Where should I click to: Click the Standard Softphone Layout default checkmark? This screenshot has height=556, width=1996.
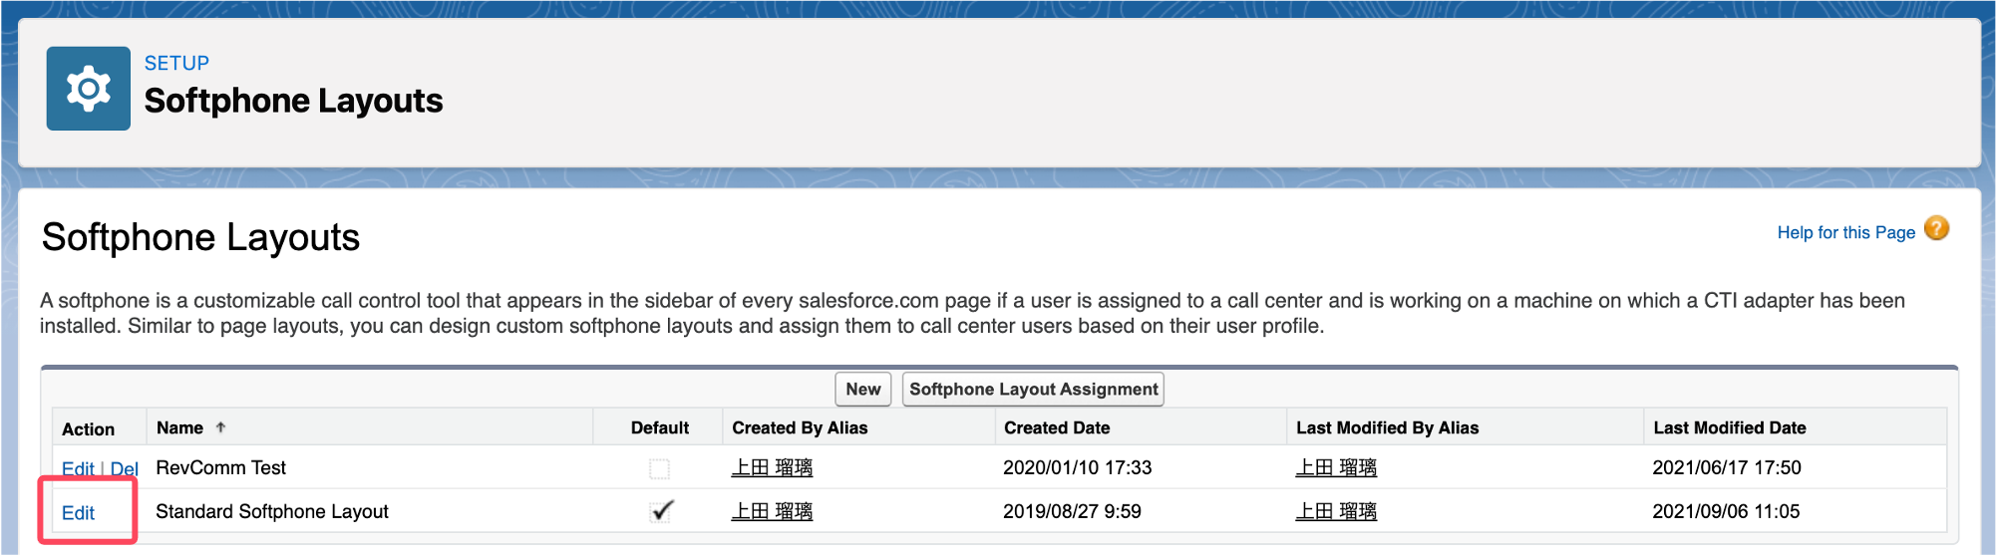tap(662, 511)
